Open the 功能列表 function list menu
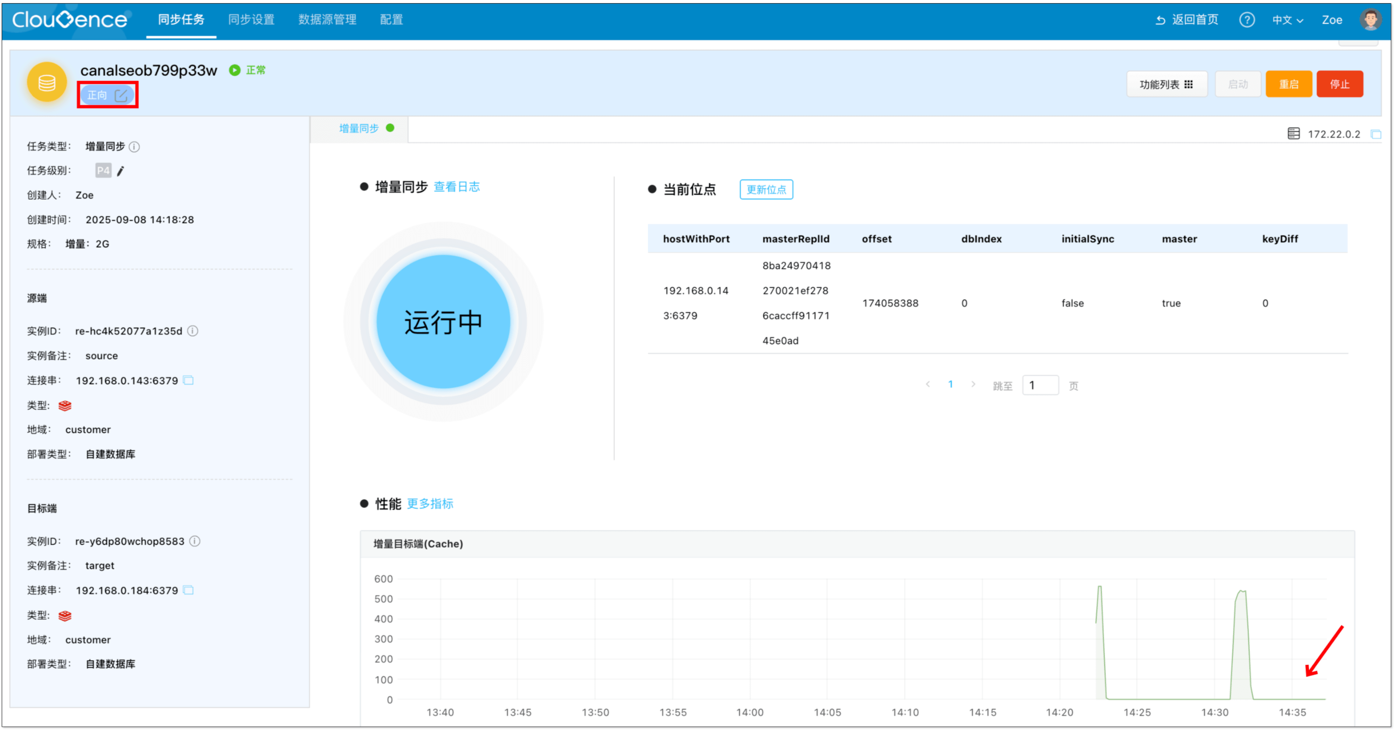Image resolution: width=1394 pixels, height=731 pixels. pyautogui.click(x=1166, y=84)
